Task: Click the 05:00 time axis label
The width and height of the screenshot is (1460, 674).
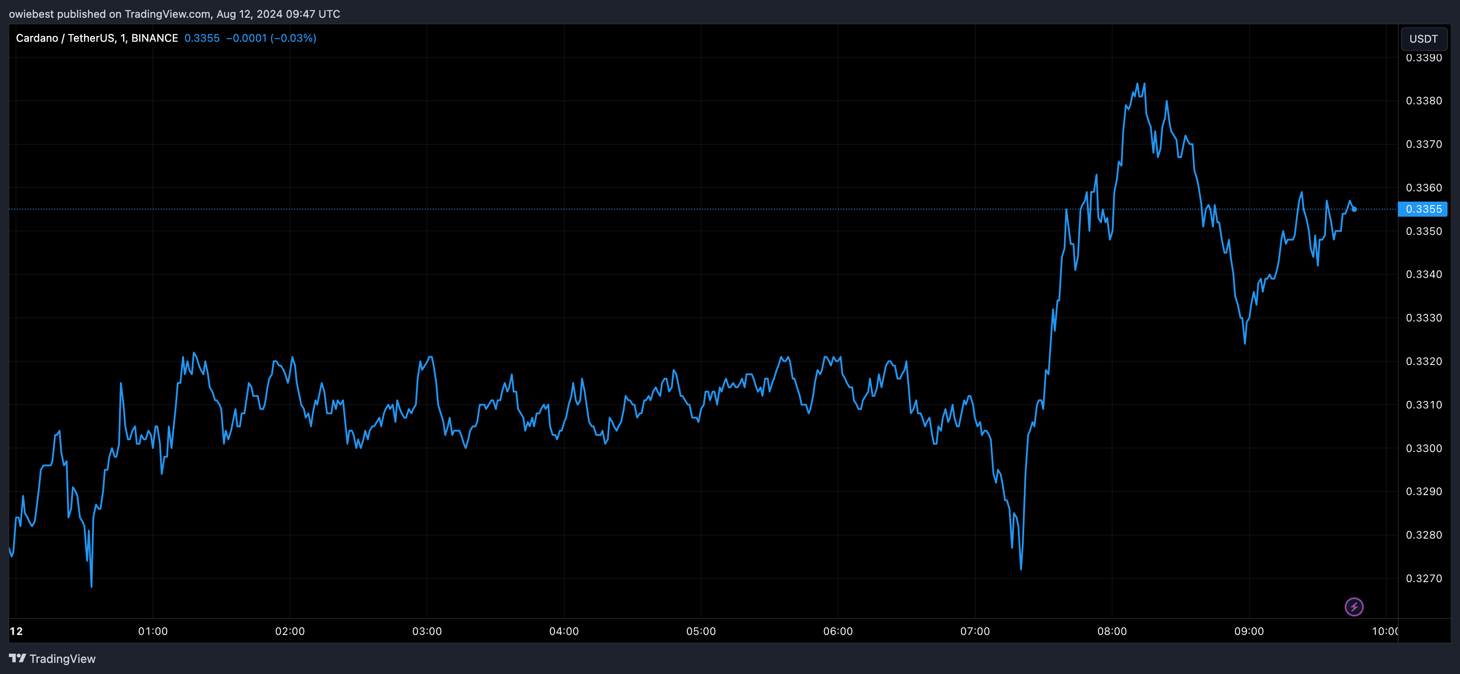Action: click(701, 631)
